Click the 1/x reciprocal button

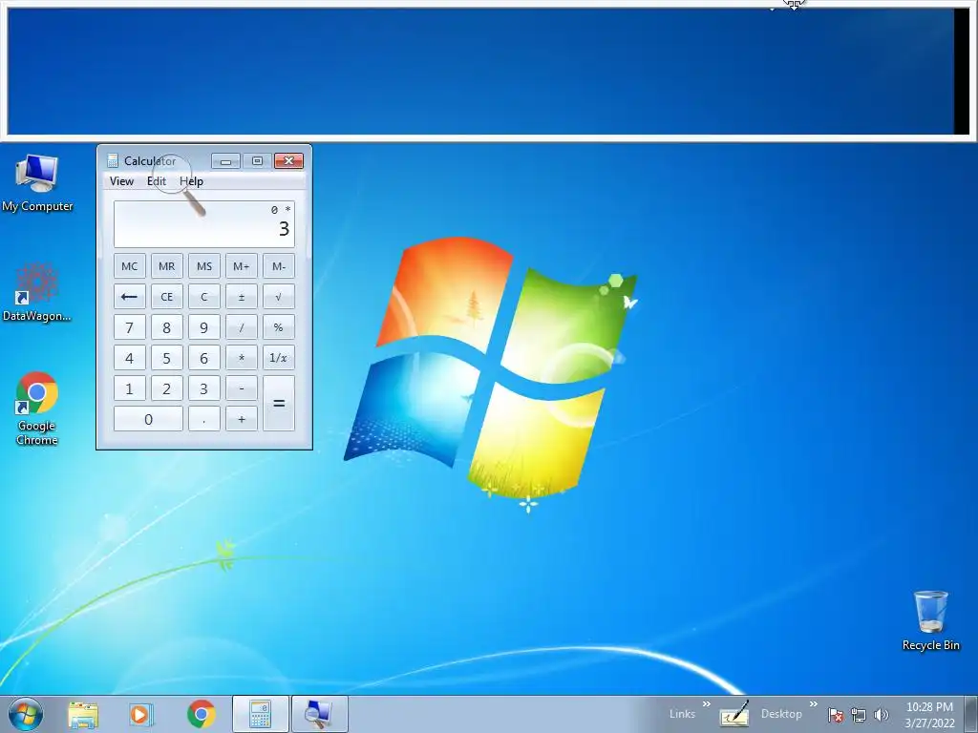pyautogui.click(x=279, y=358)
